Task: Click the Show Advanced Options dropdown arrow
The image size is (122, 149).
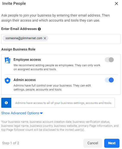Action: [x=41, y=113]
